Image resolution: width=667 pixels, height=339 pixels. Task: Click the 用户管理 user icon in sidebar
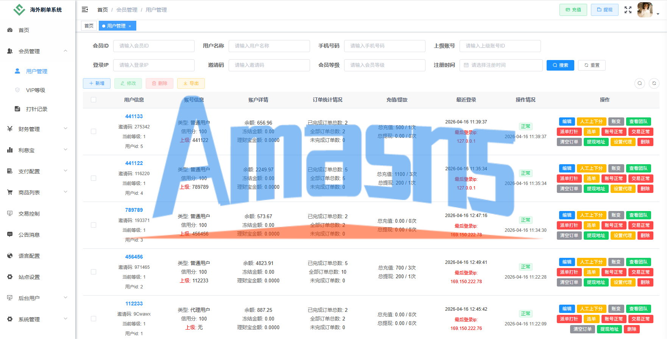pos(17,71)
